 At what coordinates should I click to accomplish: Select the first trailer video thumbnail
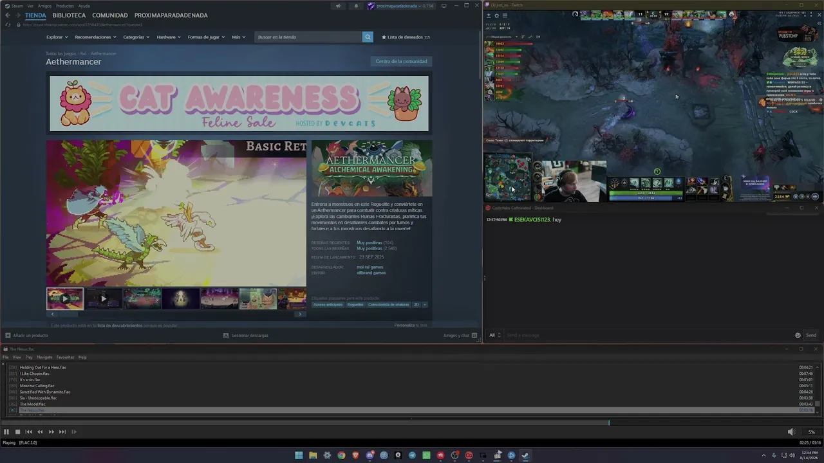(x=65, y=298)
